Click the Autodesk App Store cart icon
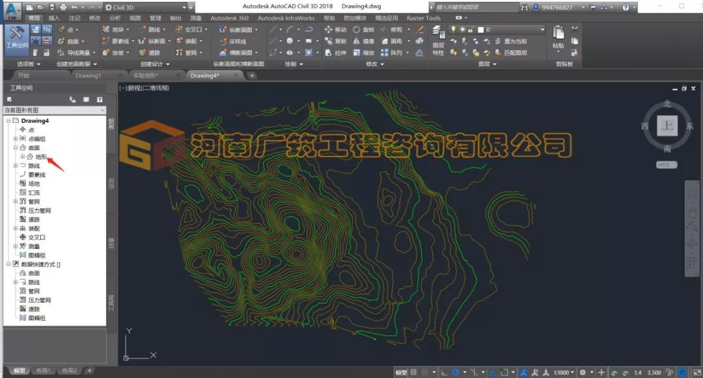703x378 pixels. pyautogui.click(x=593, y=7)
